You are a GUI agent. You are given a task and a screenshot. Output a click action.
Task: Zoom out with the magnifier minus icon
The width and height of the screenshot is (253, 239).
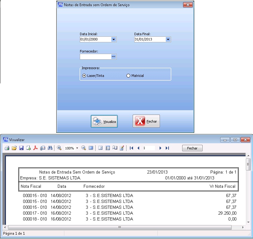(x=84, y=148)
